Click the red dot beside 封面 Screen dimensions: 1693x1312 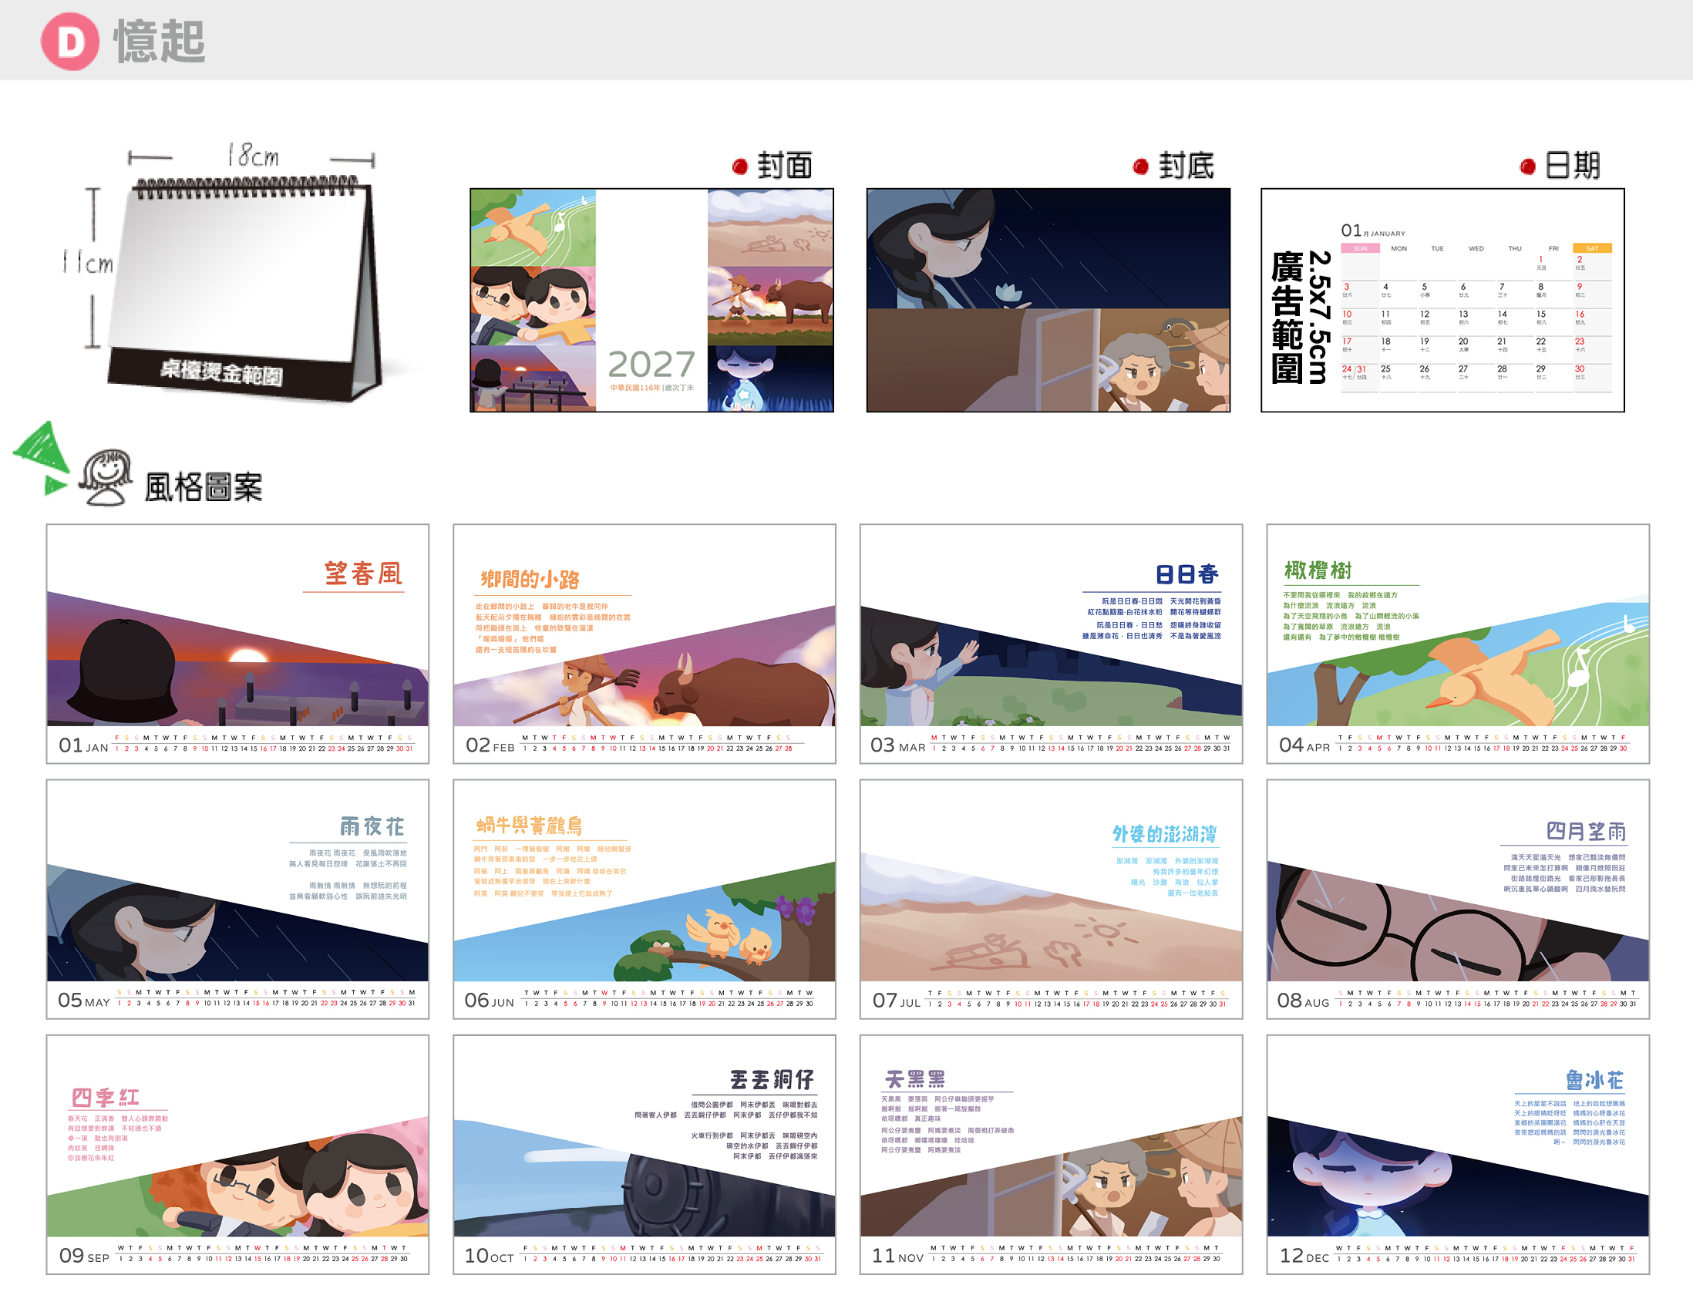(x=739, y=167)
